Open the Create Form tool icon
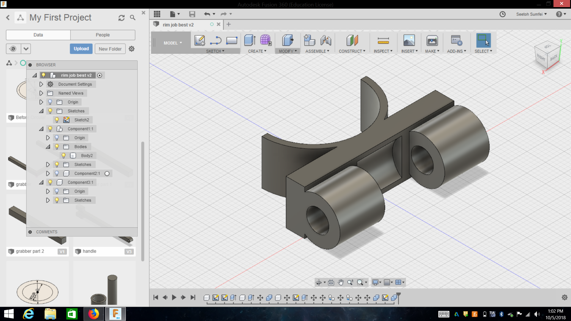571x321 pixels. pos(266,40)
